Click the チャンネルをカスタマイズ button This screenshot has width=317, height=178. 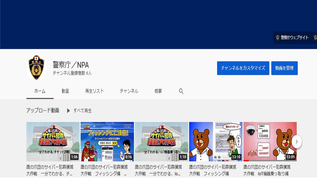tap(243, 68)
